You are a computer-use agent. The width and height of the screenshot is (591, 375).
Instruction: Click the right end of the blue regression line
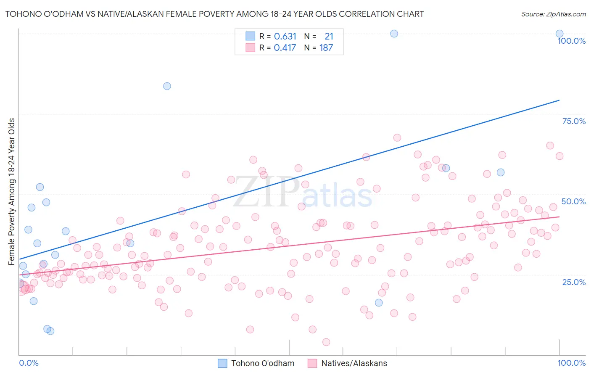(559, 100)
